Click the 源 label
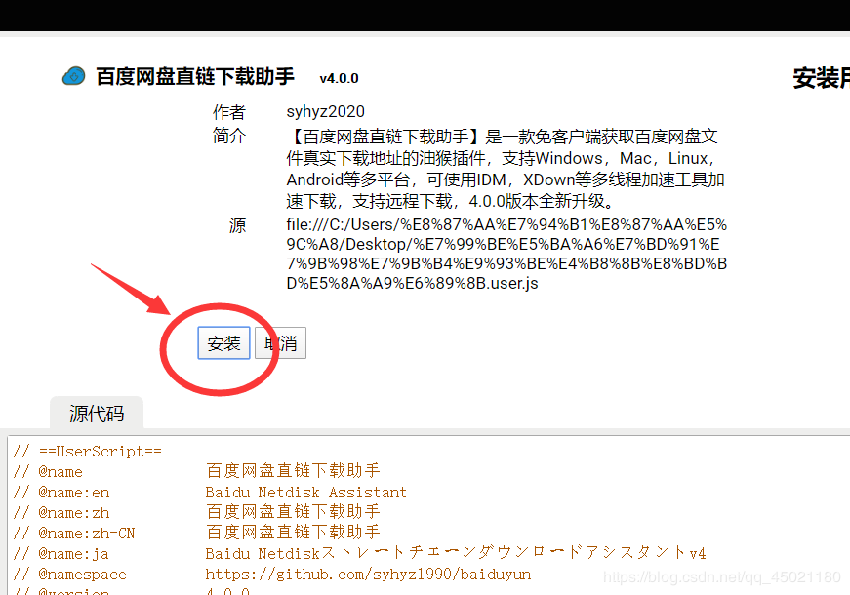This screenshot has height=595, width=850. (x=237, y=225)
